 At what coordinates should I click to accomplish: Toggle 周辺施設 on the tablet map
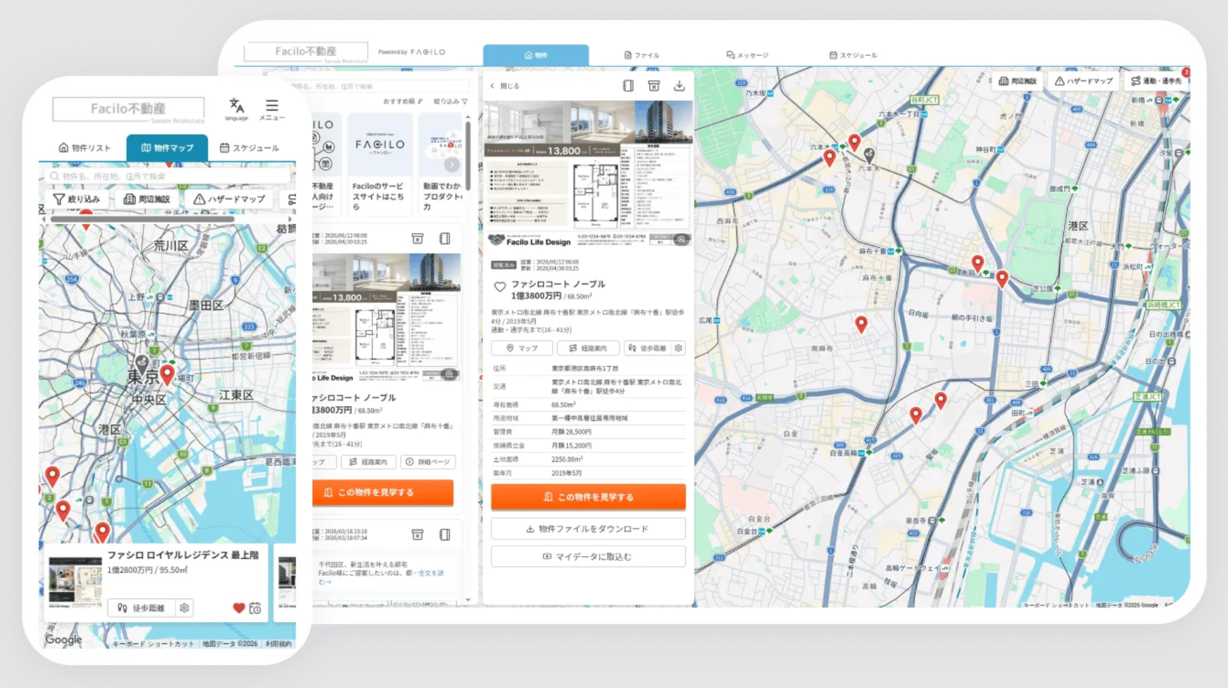click(x=1018, y=81)
